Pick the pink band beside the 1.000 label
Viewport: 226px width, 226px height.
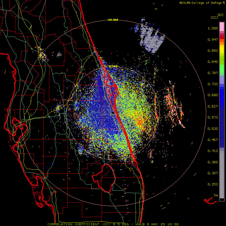222,27
